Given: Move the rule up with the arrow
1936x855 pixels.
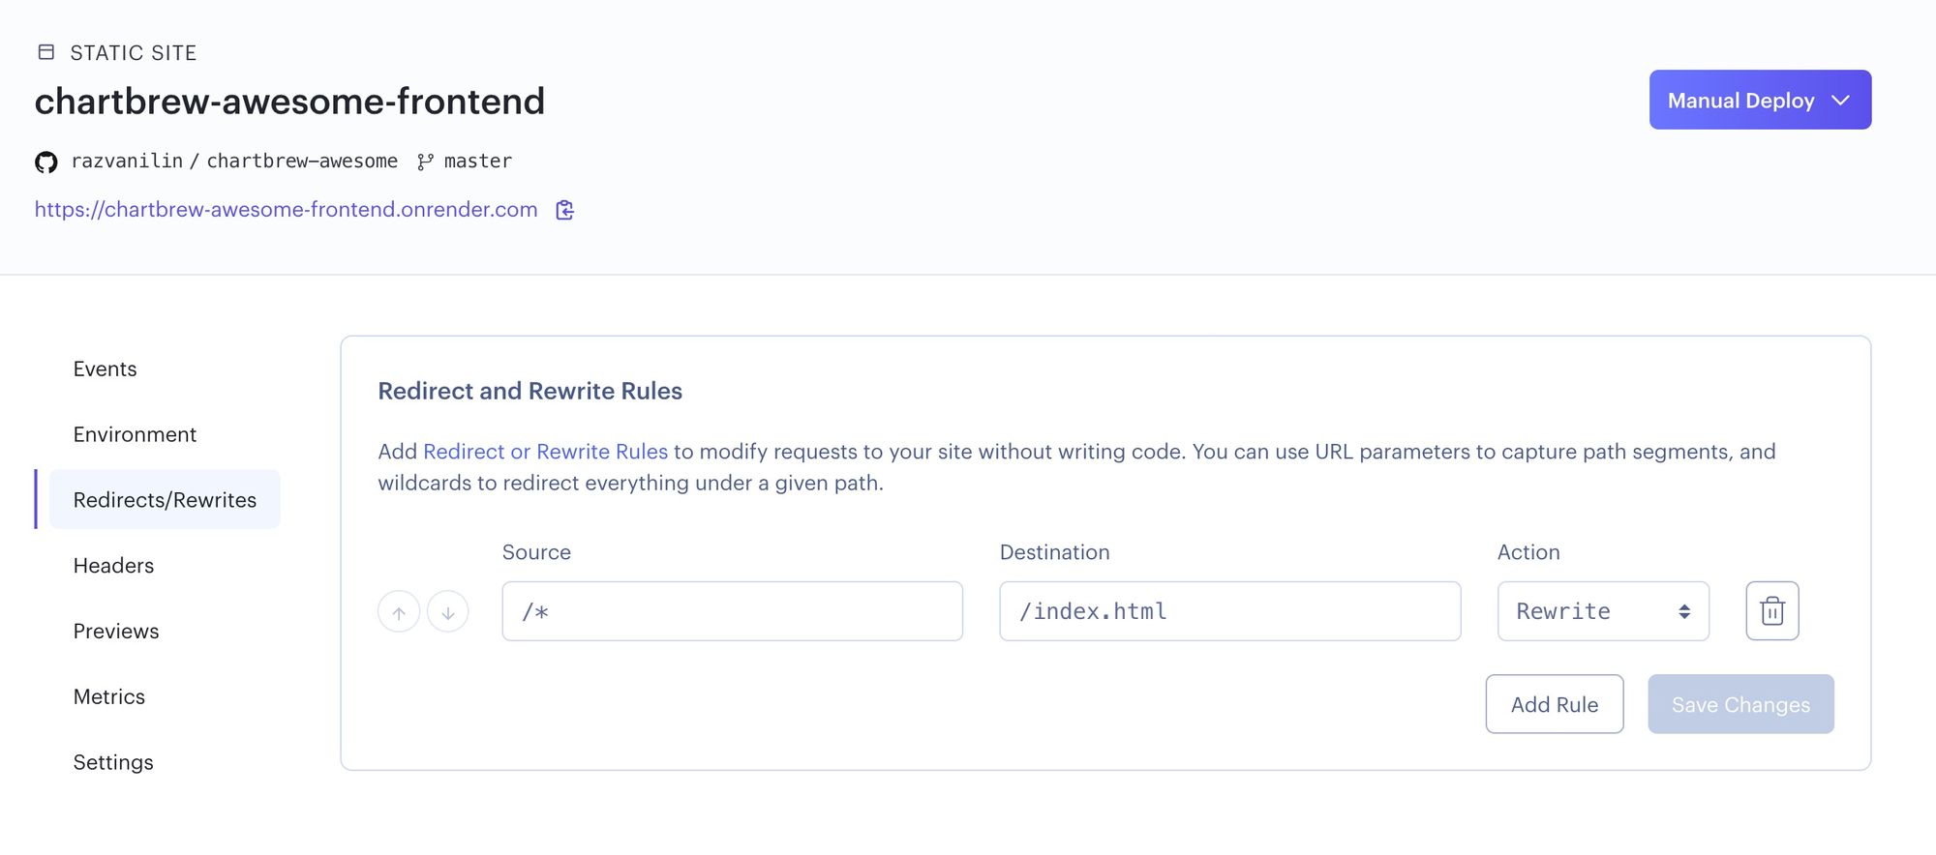Looking at the screenshot, I should tap(399, 612).
